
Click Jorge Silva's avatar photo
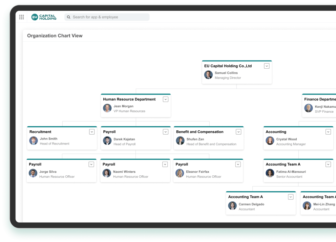[33, 173]
